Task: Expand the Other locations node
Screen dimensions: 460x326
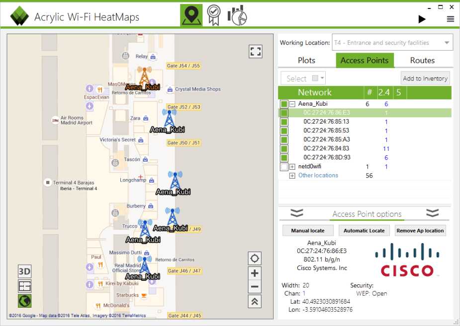Action: pyautogui.click(x=292, y=176)
